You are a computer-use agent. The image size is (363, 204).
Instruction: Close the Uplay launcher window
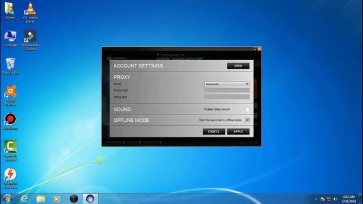pos(259,49)
